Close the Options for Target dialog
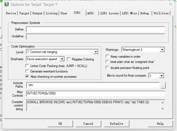This screenshot has height=131, width=177. (x=170, y=4)
